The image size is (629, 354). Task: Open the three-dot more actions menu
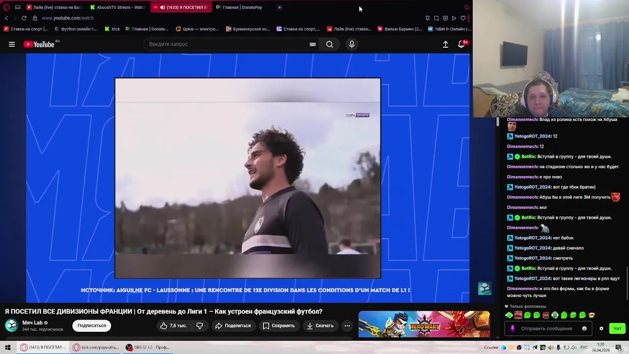pyautogui.click(x=347, y=325)
